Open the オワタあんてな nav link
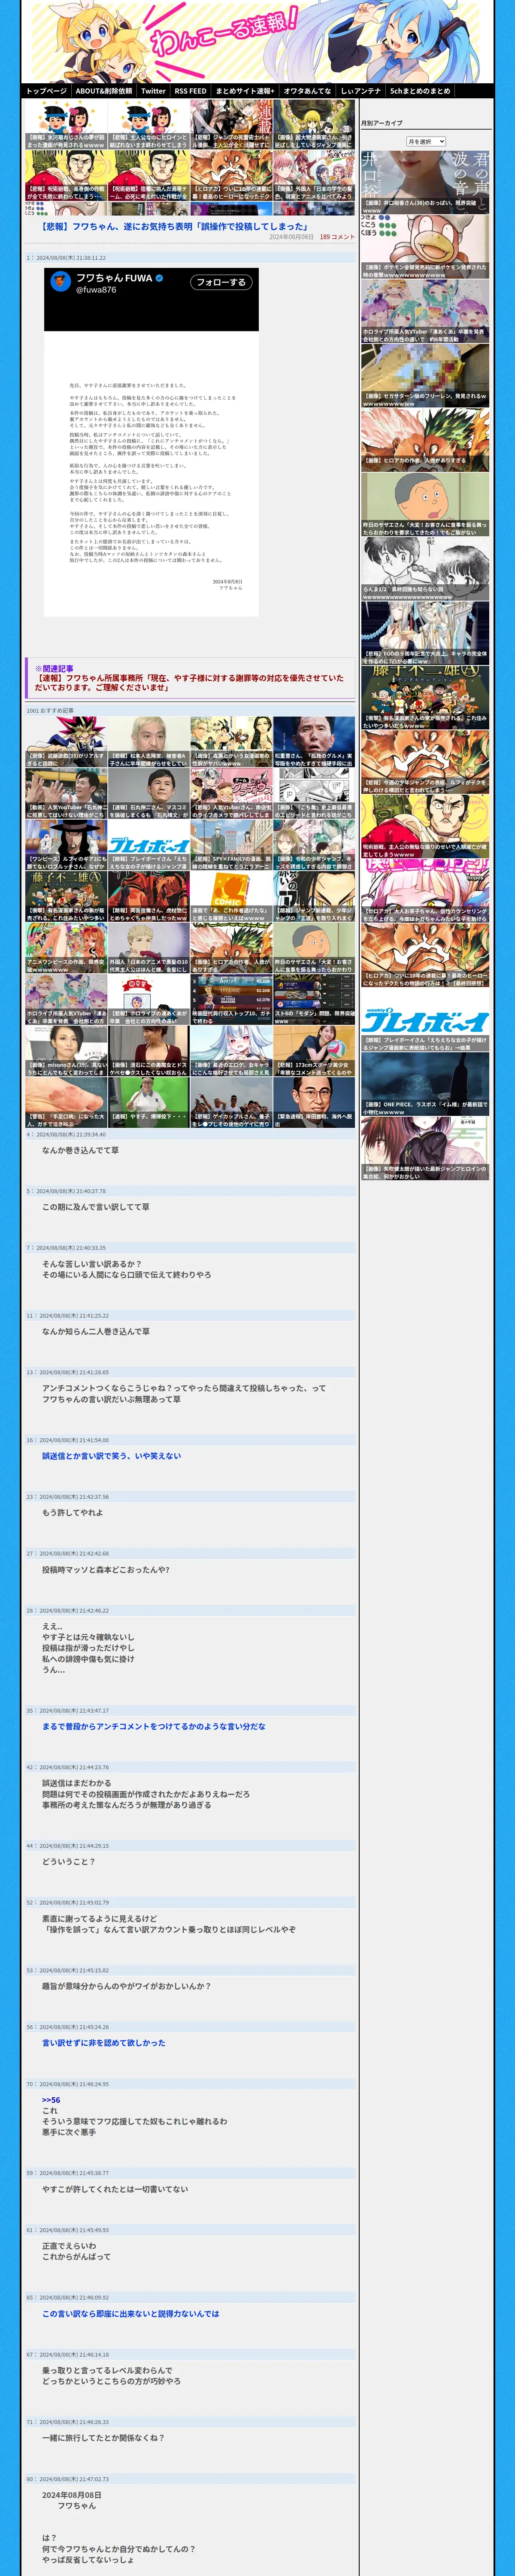The height and width of the screenshot is (2576, 515). pos(307,91)
